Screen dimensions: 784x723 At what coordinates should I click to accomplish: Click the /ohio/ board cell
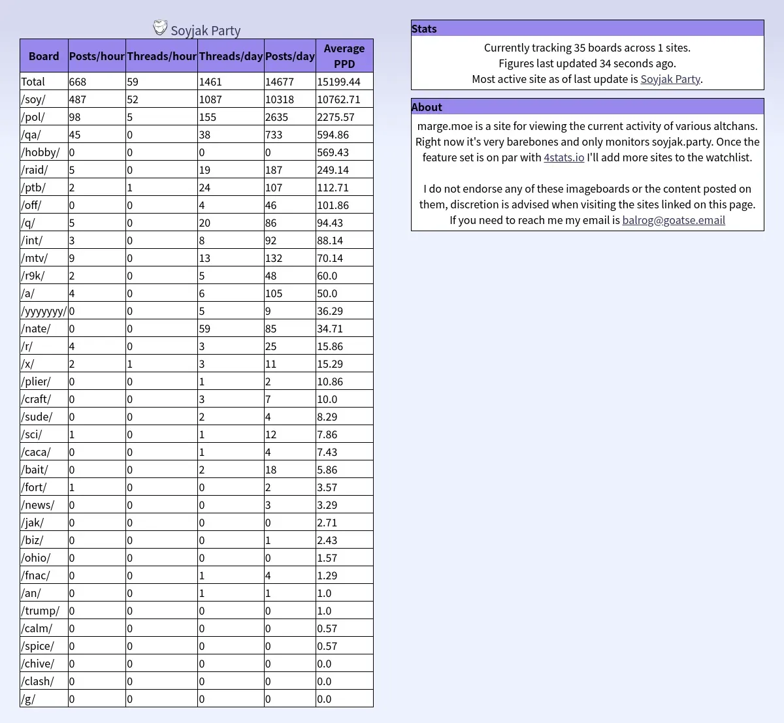pyautogui.click(x=44, y=558)
